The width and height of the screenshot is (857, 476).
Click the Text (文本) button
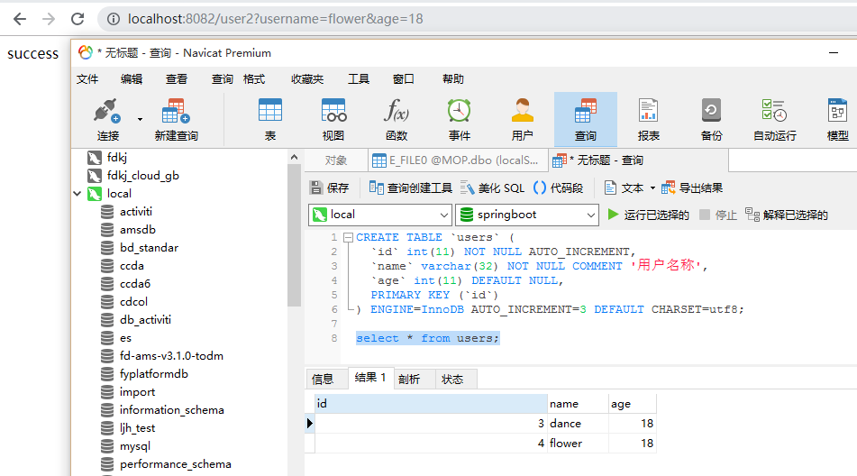[x=625, y=188]
